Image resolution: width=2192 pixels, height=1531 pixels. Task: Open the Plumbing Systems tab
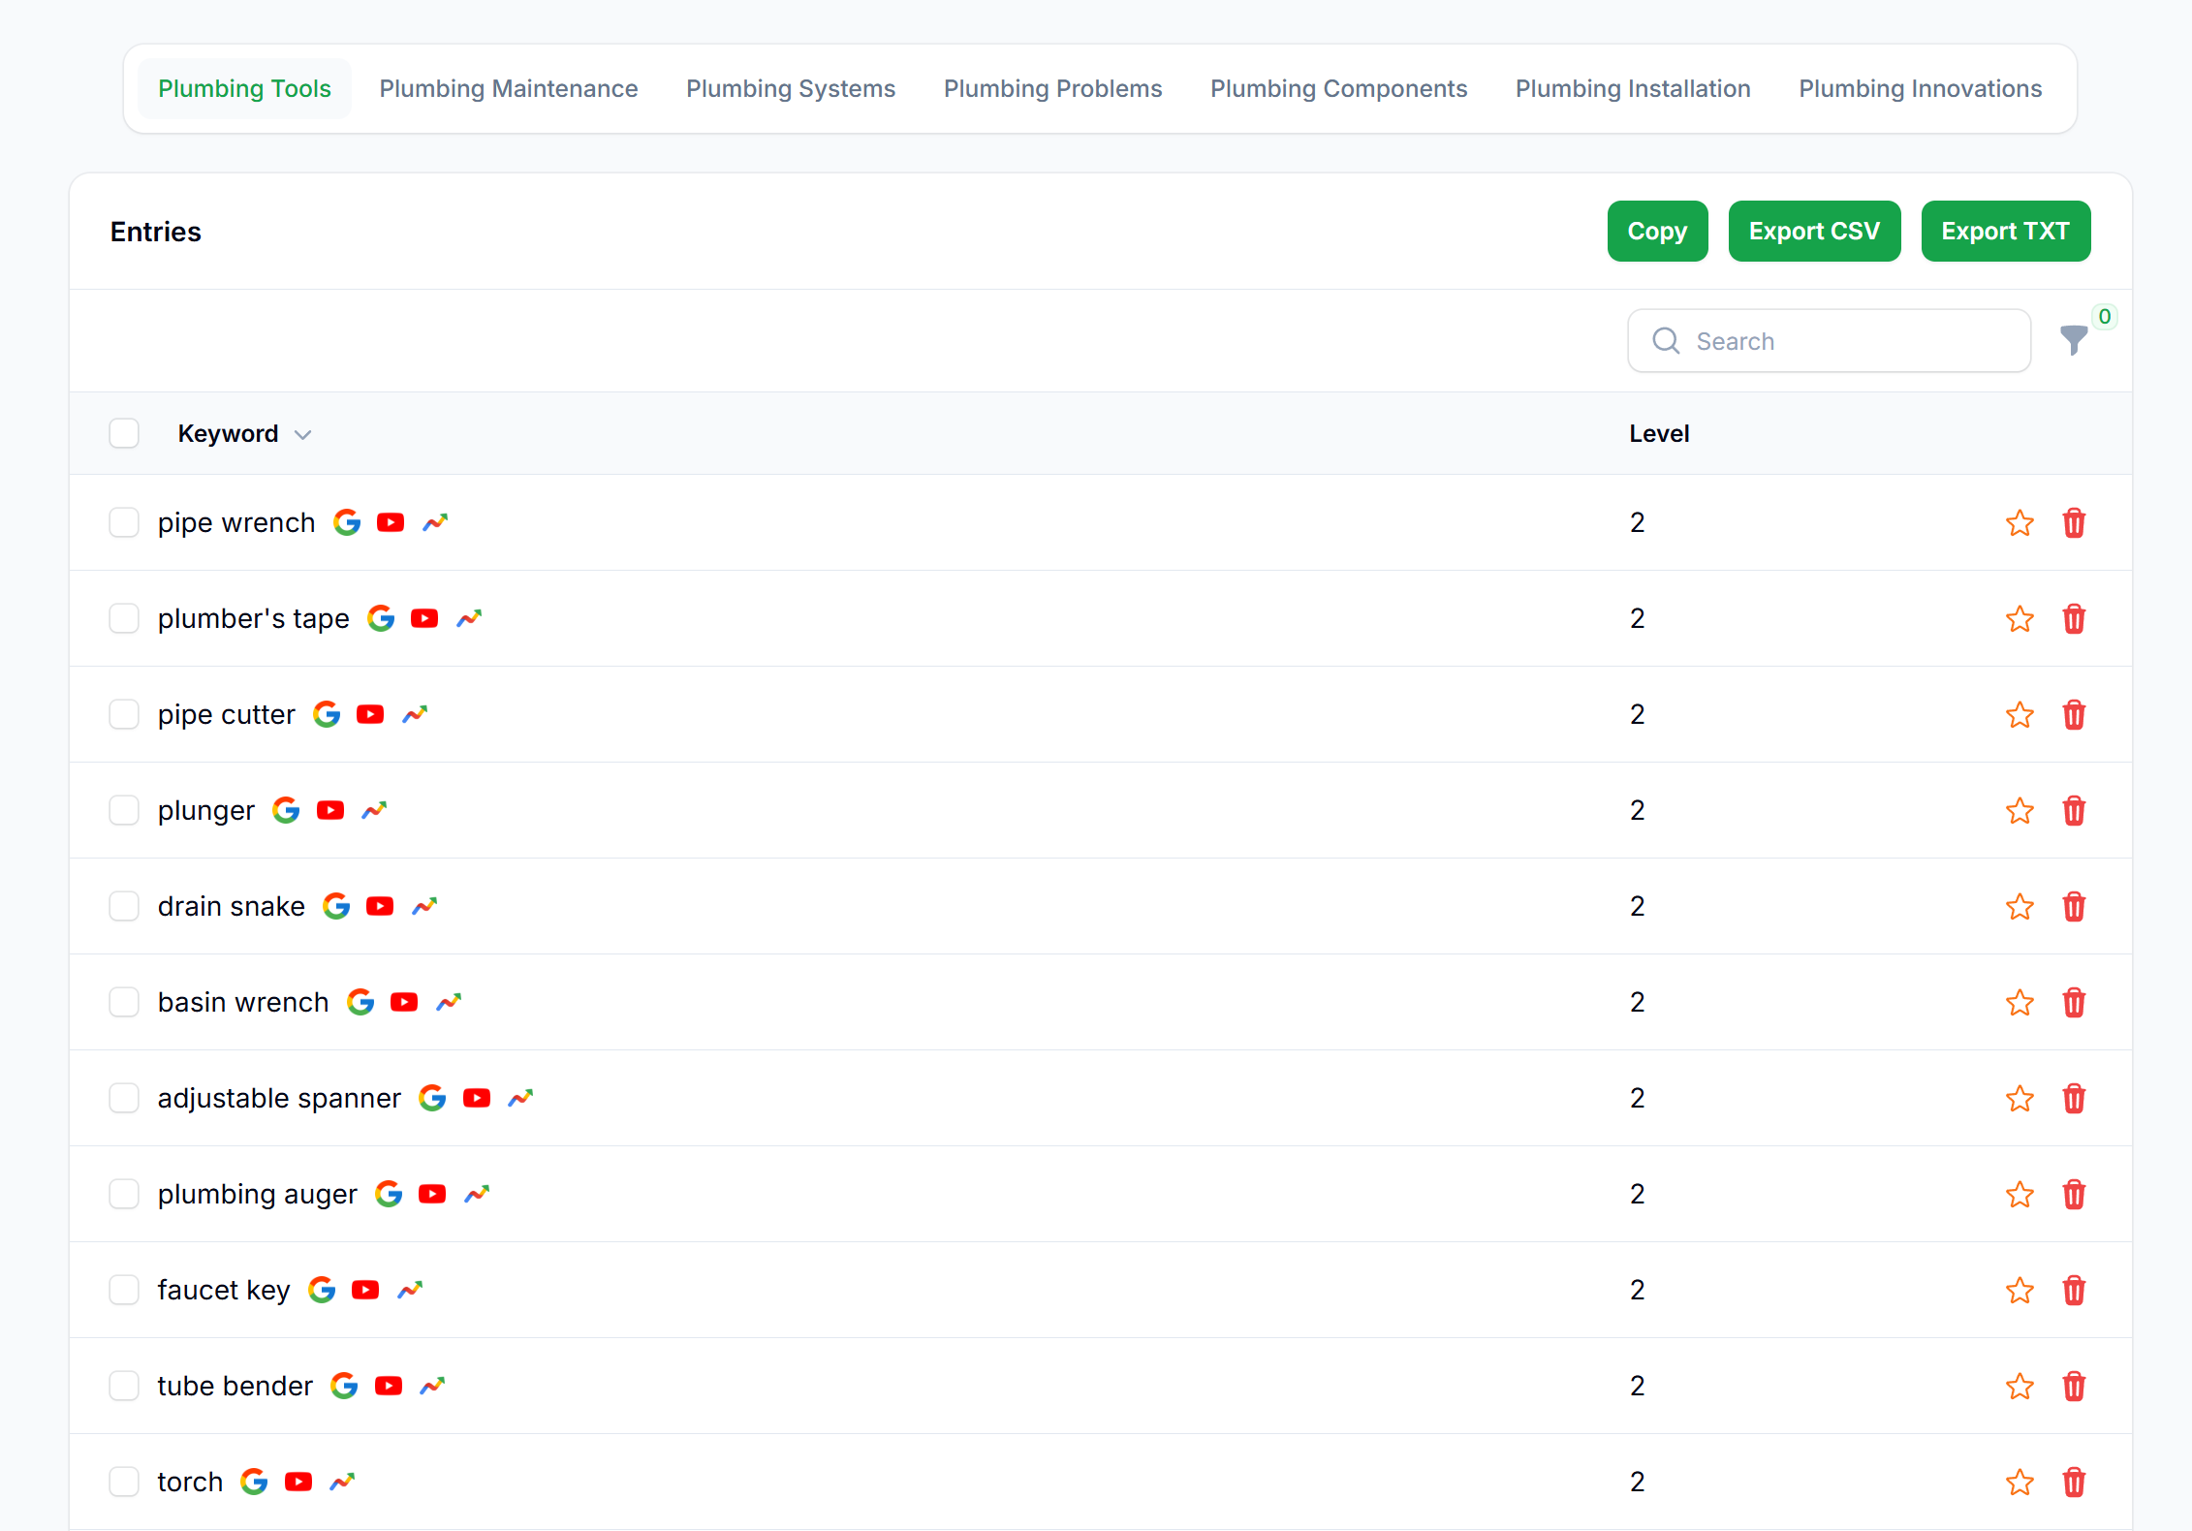[791, 88]
